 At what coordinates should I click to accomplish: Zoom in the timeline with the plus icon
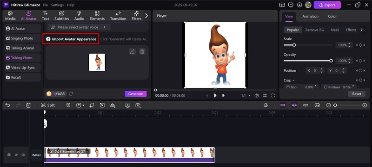(365, 105)
